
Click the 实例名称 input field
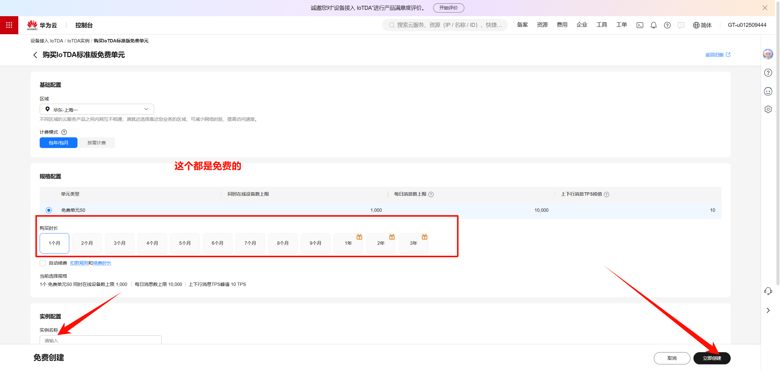pyautogui.click(x=101, y=340)
